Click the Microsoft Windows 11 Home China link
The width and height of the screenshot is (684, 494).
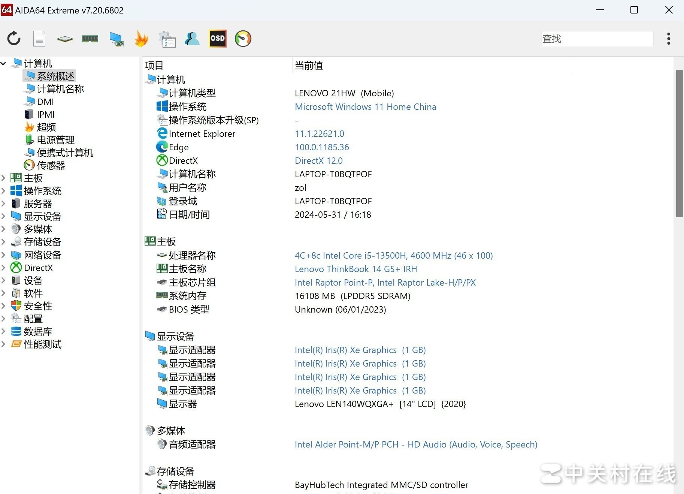365,107
